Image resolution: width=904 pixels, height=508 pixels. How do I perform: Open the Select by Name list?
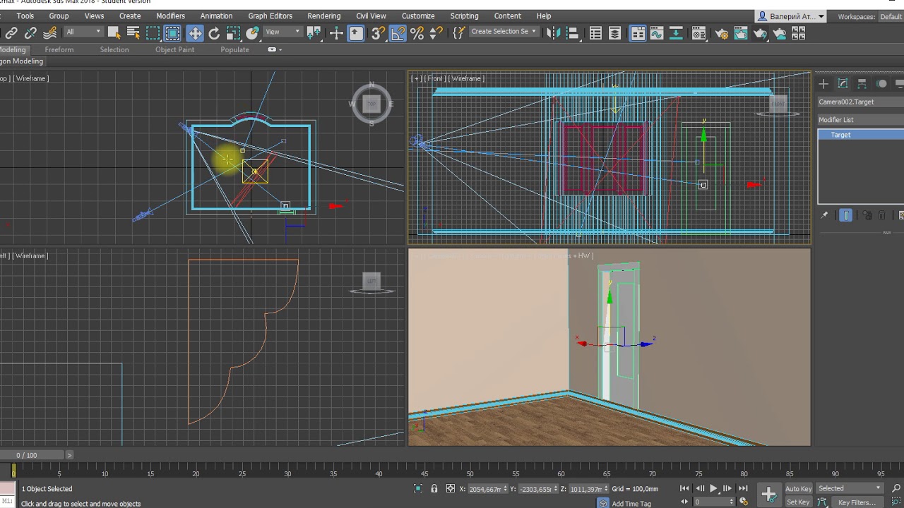pyautogui.click(x=133, y=33)
